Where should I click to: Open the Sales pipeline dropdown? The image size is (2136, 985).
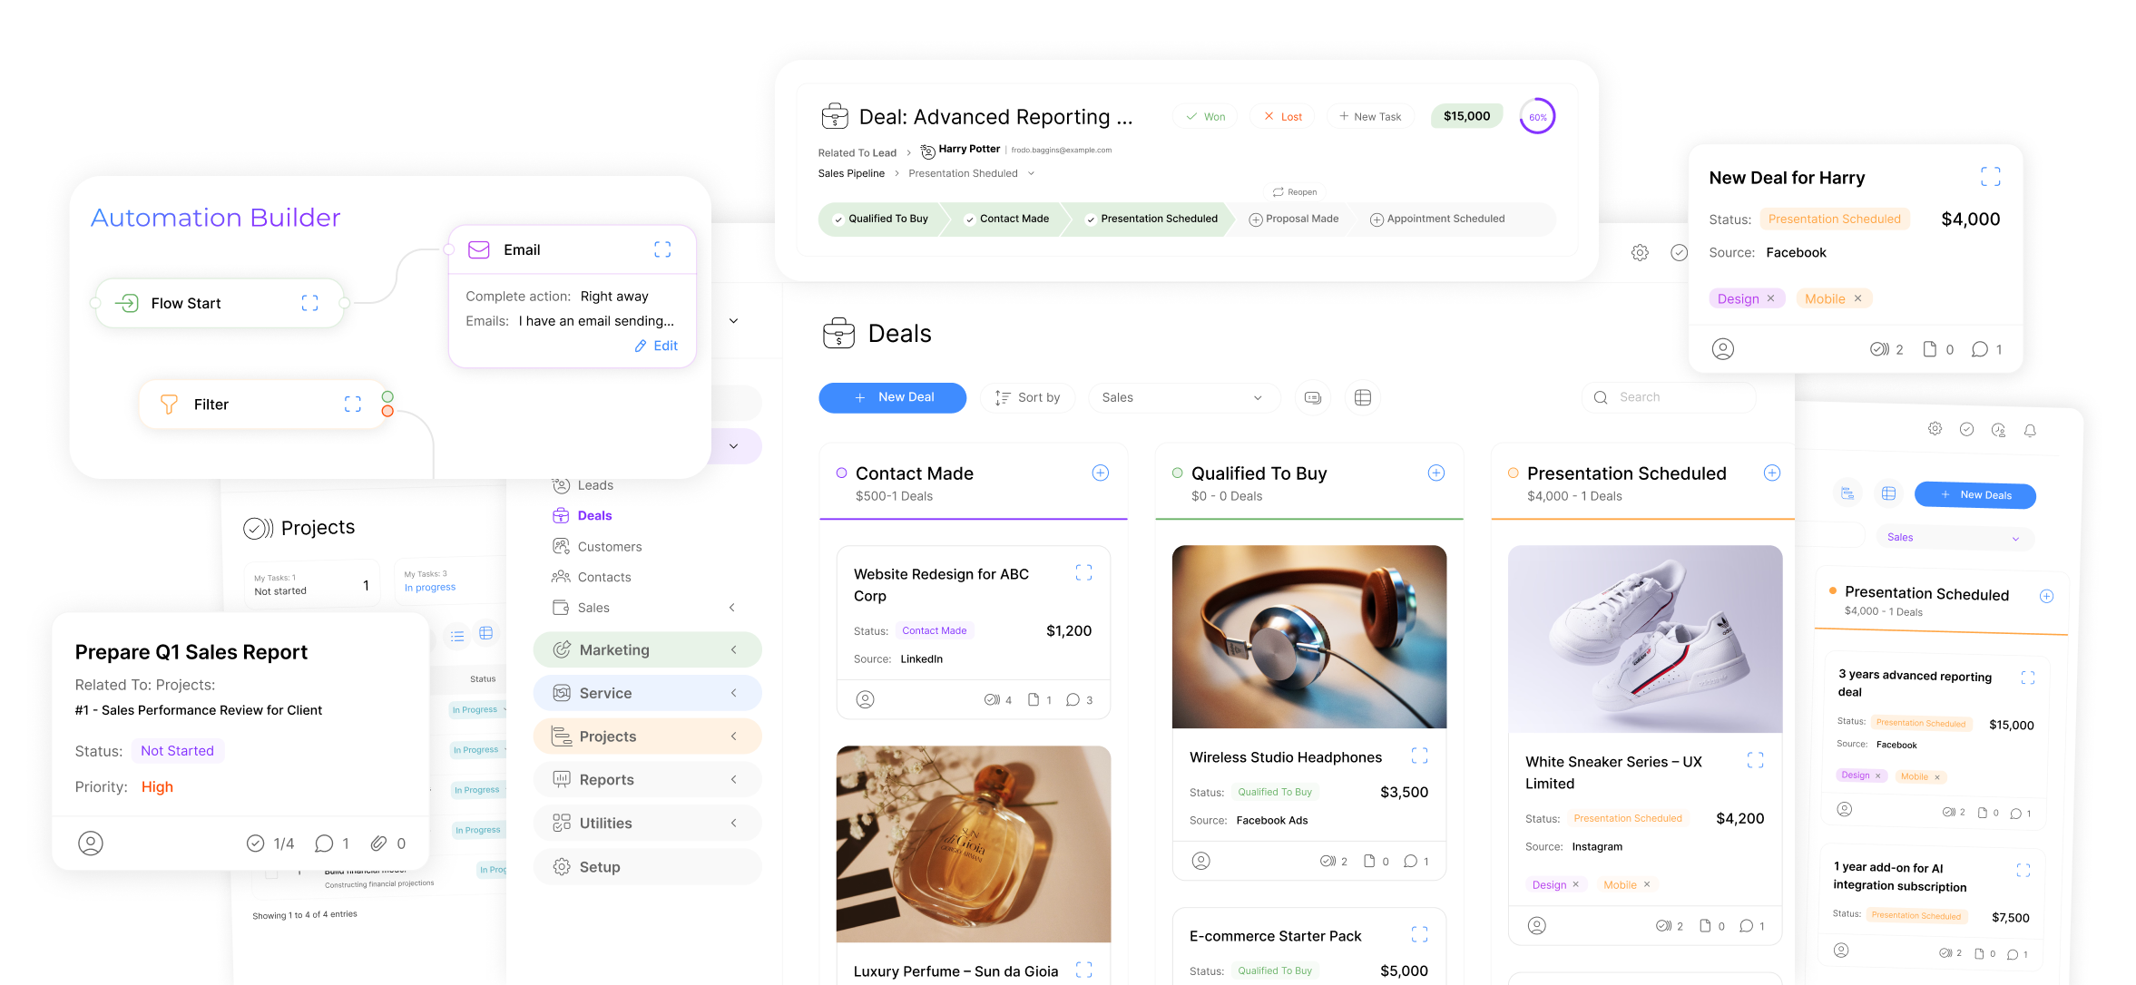pos(1181,397)
